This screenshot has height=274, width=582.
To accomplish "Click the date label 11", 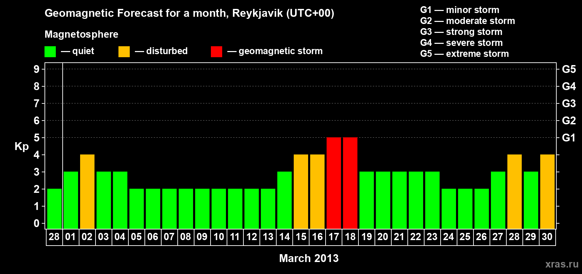I will pyautogui.click(x=235, y=237).
